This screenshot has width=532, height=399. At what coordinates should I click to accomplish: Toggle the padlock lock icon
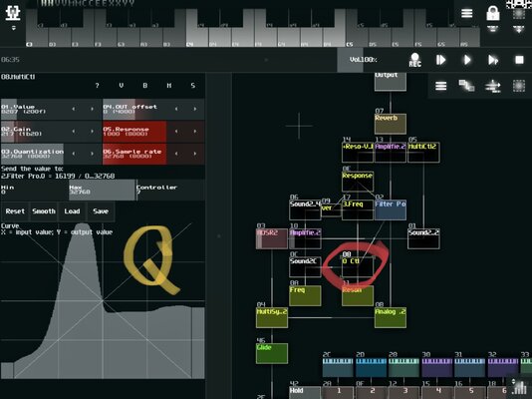pos(492,13)
